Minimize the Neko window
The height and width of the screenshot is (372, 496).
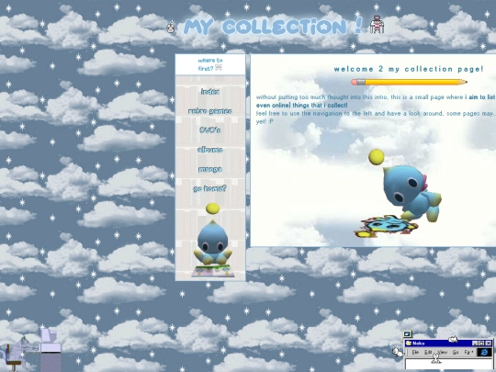[x=475, y=344]
